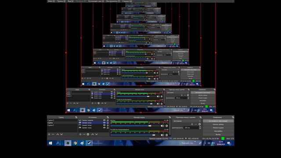The image size is (281, 158).
Task: Mute the Mic/Aux channel
Action: click(x=162, y=126)
